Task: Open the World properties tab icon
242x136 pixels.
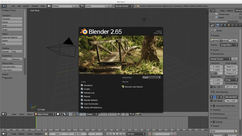Action: [x=225, y=25]
